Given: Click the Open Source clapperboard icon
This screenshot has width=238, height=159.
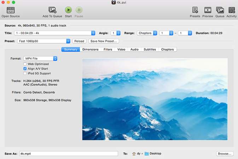Looking at the screenshot, I should 11,10.
